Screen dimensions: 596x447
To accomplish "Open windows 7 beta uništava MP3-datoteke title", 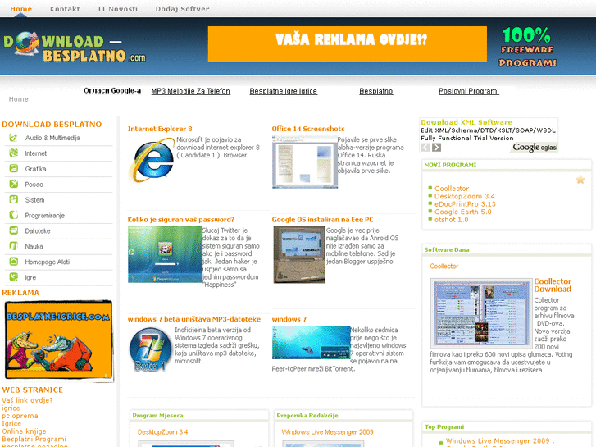I will tap(194, 319).
